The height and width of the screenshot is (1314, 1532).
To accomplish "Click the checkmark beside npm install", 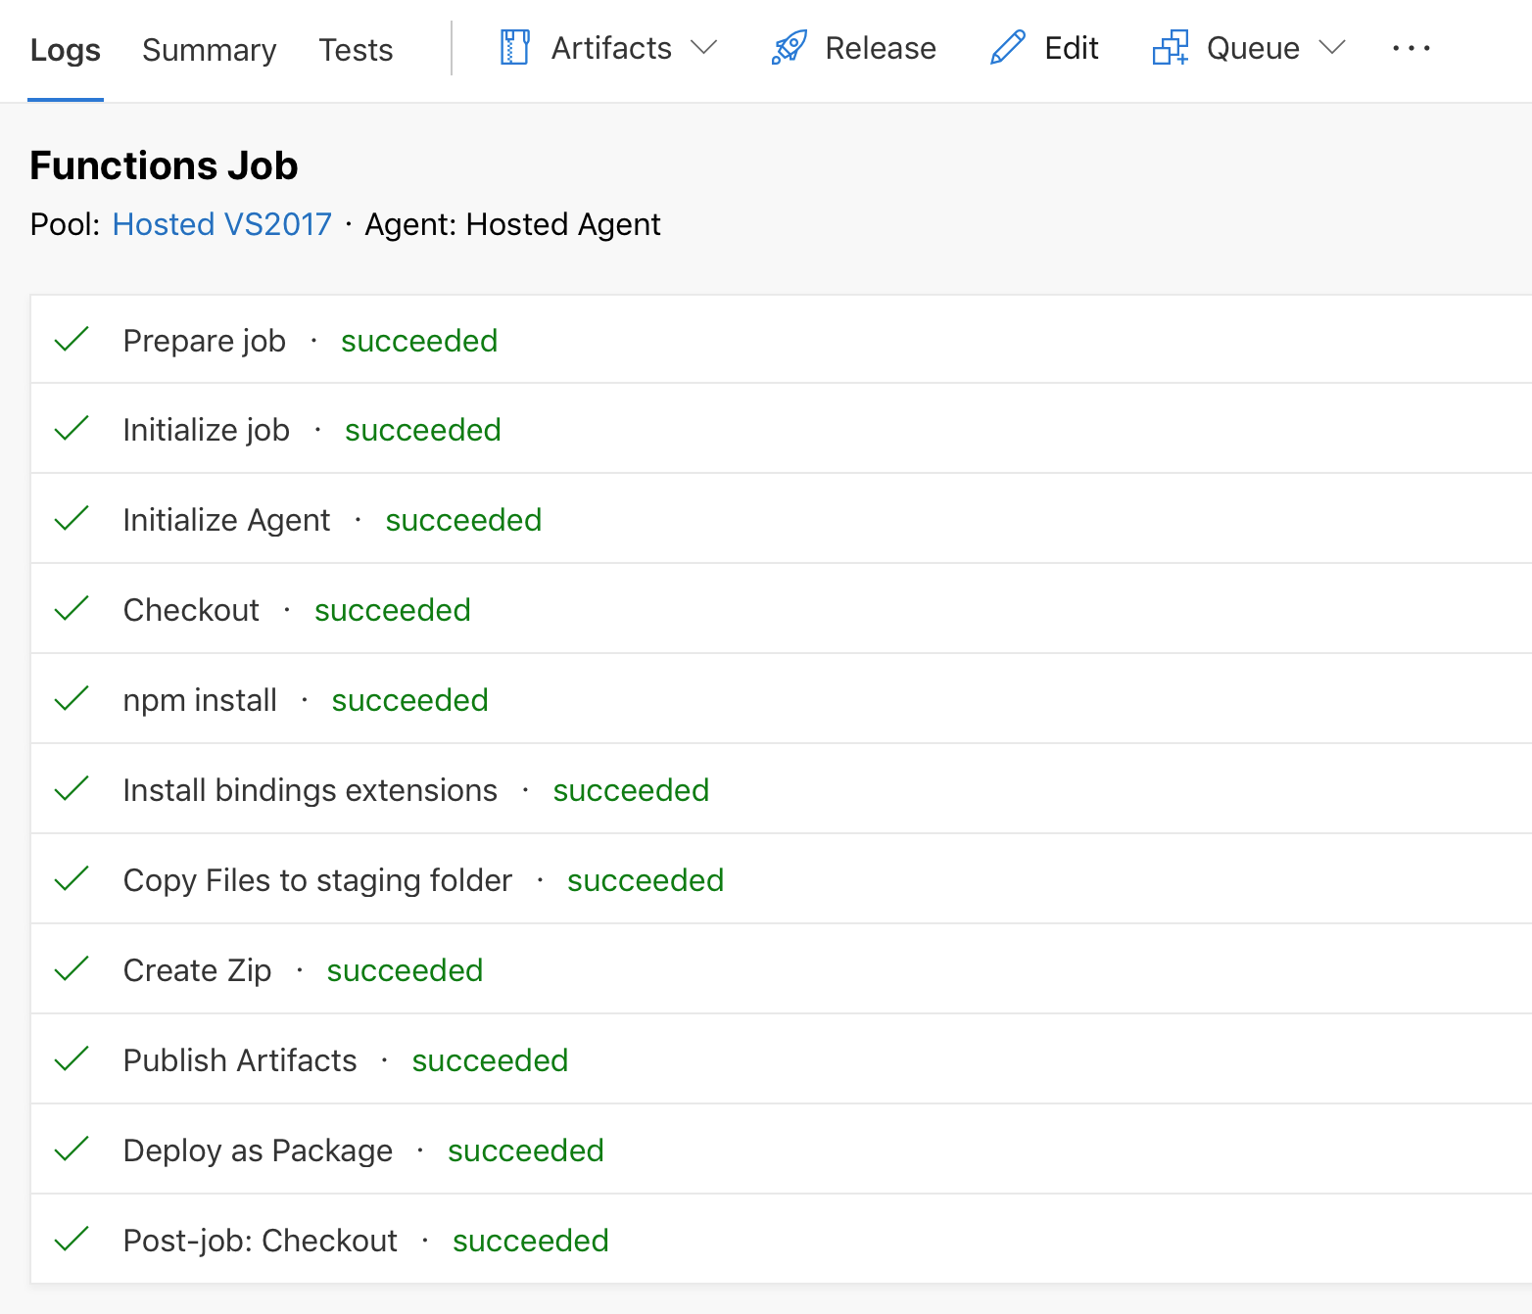I will 72,698.
